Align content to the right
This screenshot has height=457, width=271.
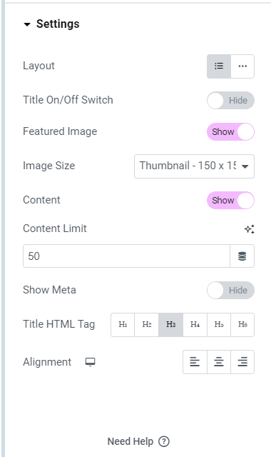tap(242, 362)
